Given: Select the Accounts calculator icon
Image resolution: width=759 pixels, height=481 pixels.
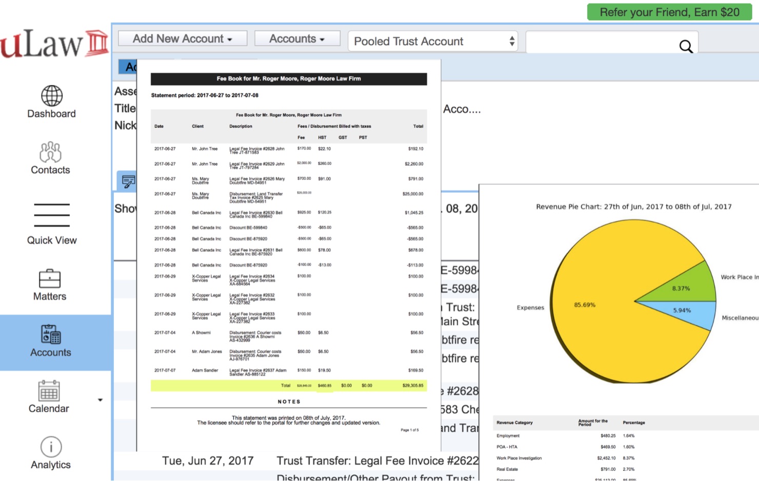Looking at the screenshot, I should click(51, 334).
